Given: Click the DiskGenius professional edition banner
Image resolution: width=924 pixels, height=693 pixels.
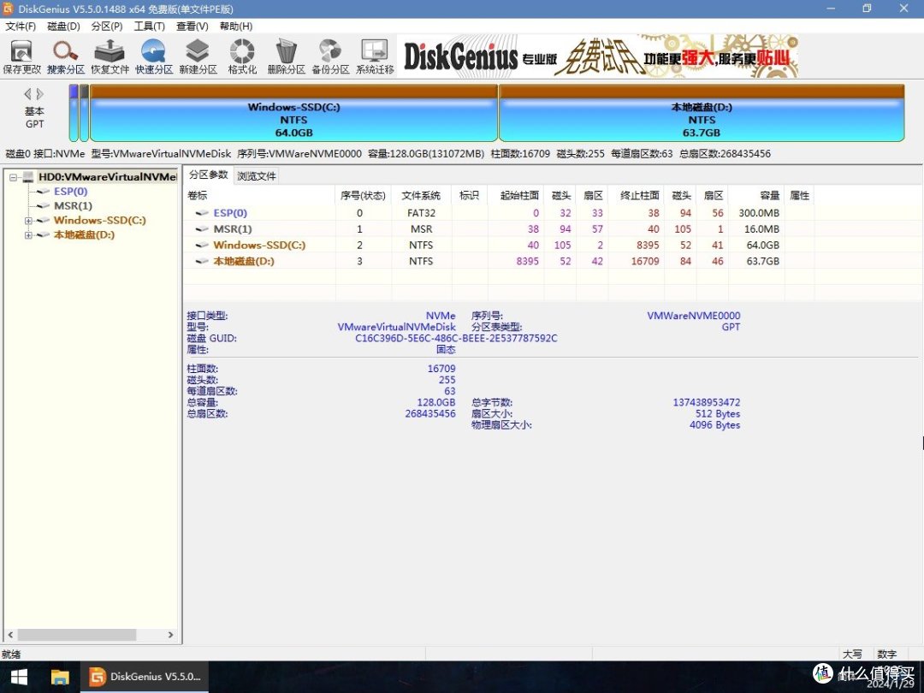Looking at the screenshot, I should 598,56.
